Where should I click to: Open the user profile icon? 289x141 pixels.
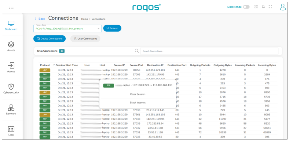[x=283, y=7]
